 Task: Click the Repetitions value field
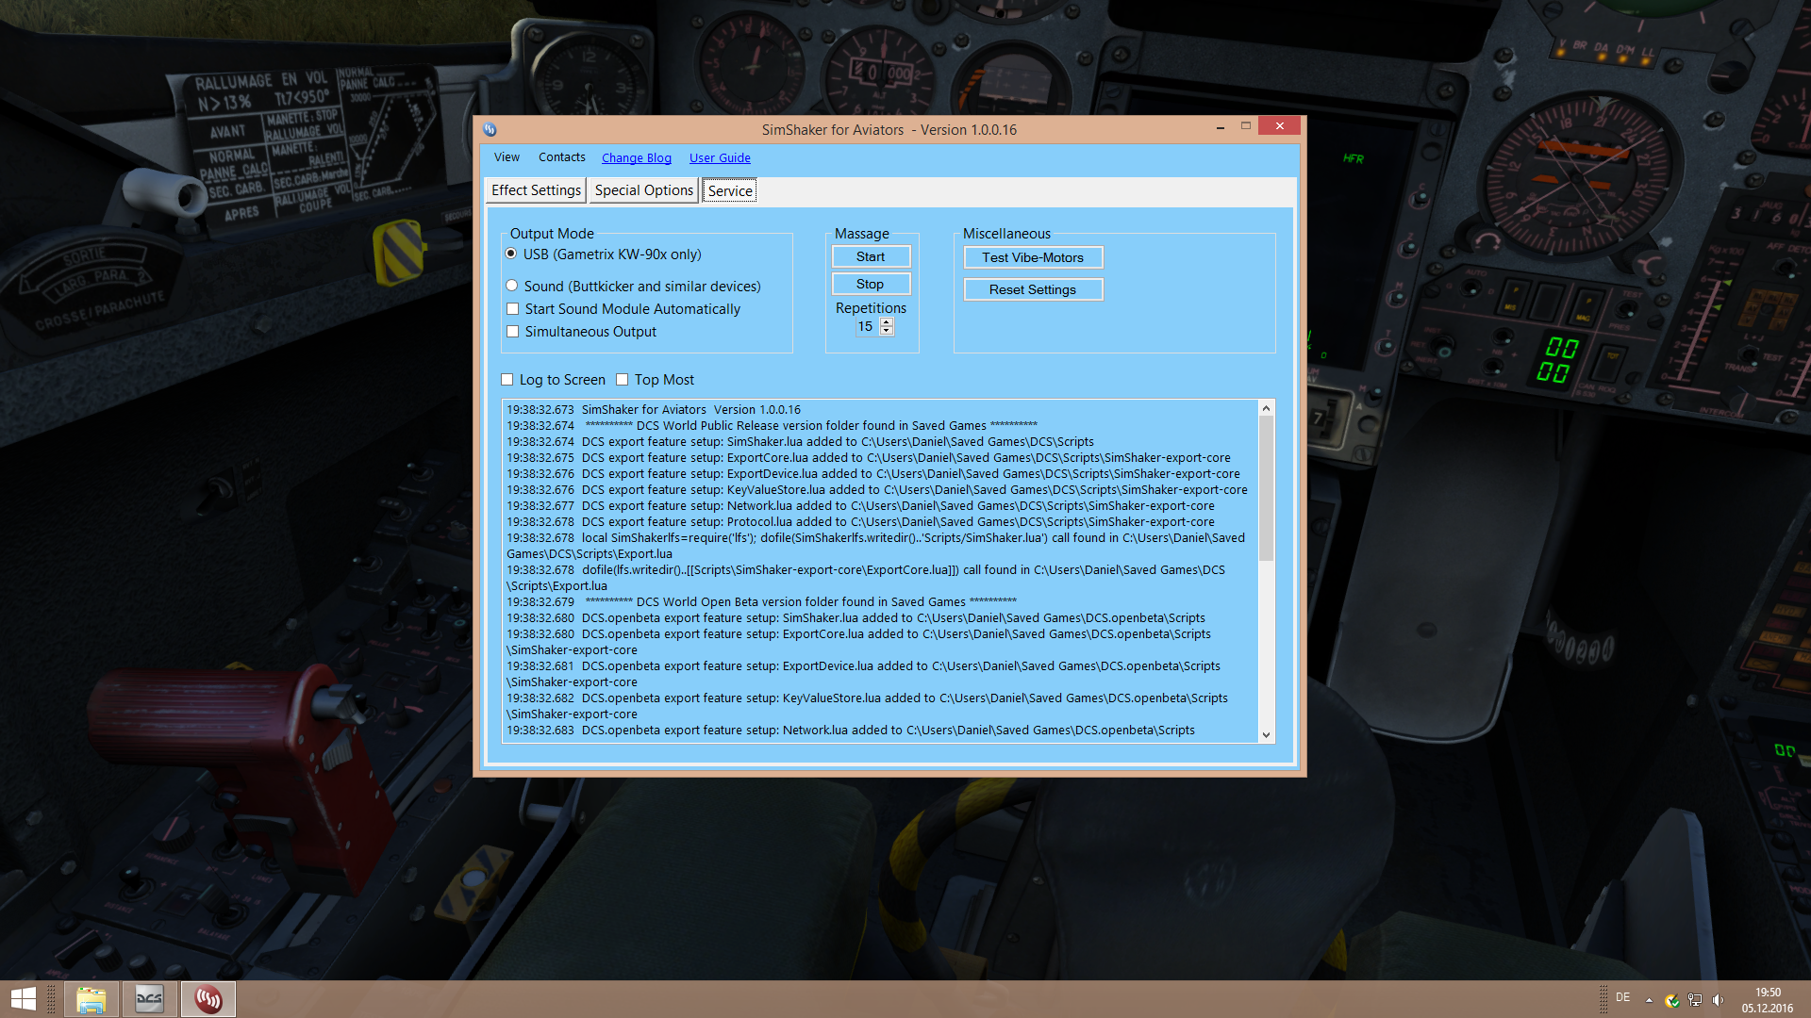(866, 327)
